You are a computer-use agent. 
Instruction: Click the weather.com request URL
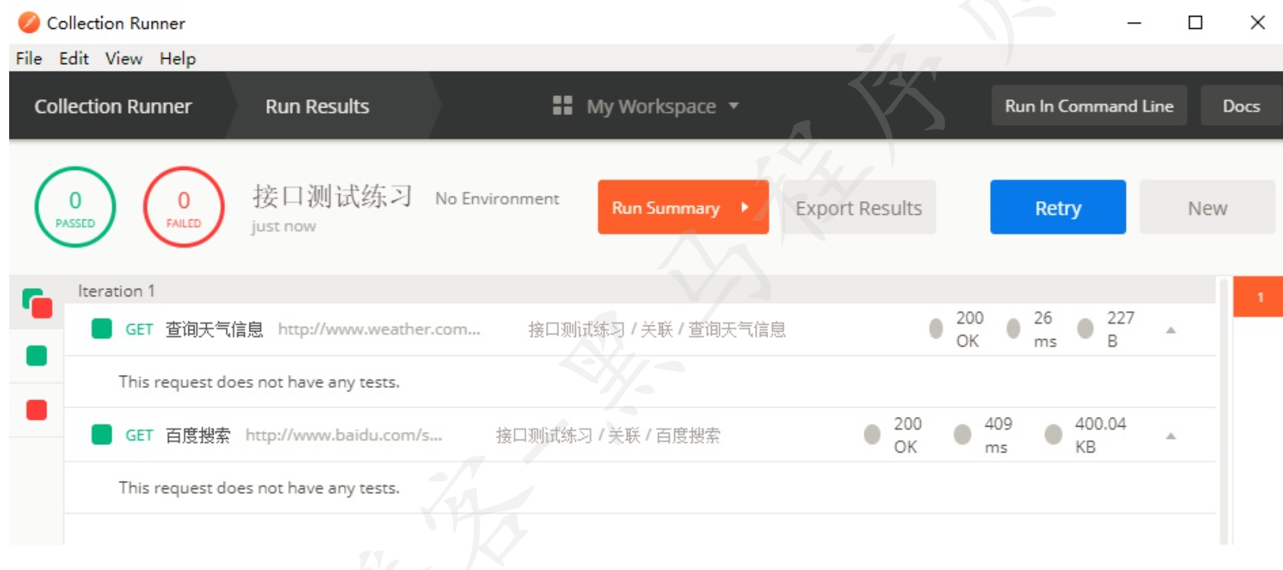(x=379, y=329)
